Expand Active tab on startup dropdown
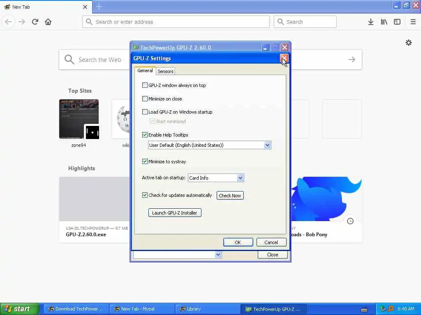421x315 pixels. [216, 178]
